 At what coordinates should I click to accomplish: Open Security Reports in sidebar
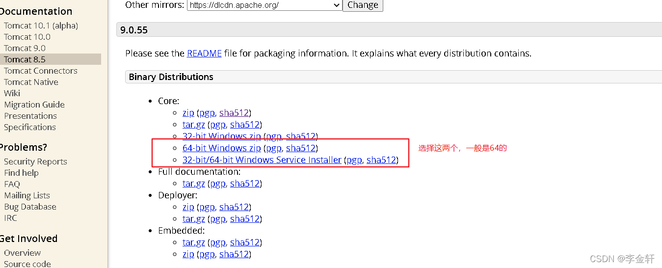[35, 161]
